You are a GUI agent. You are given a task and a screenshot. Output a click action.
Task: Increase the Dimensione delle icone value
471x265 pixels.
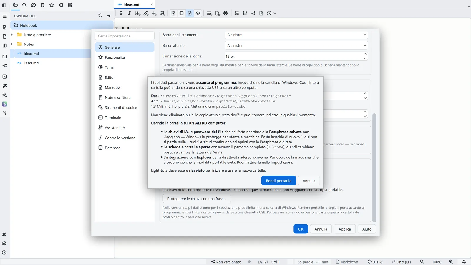tap(365, 54)
